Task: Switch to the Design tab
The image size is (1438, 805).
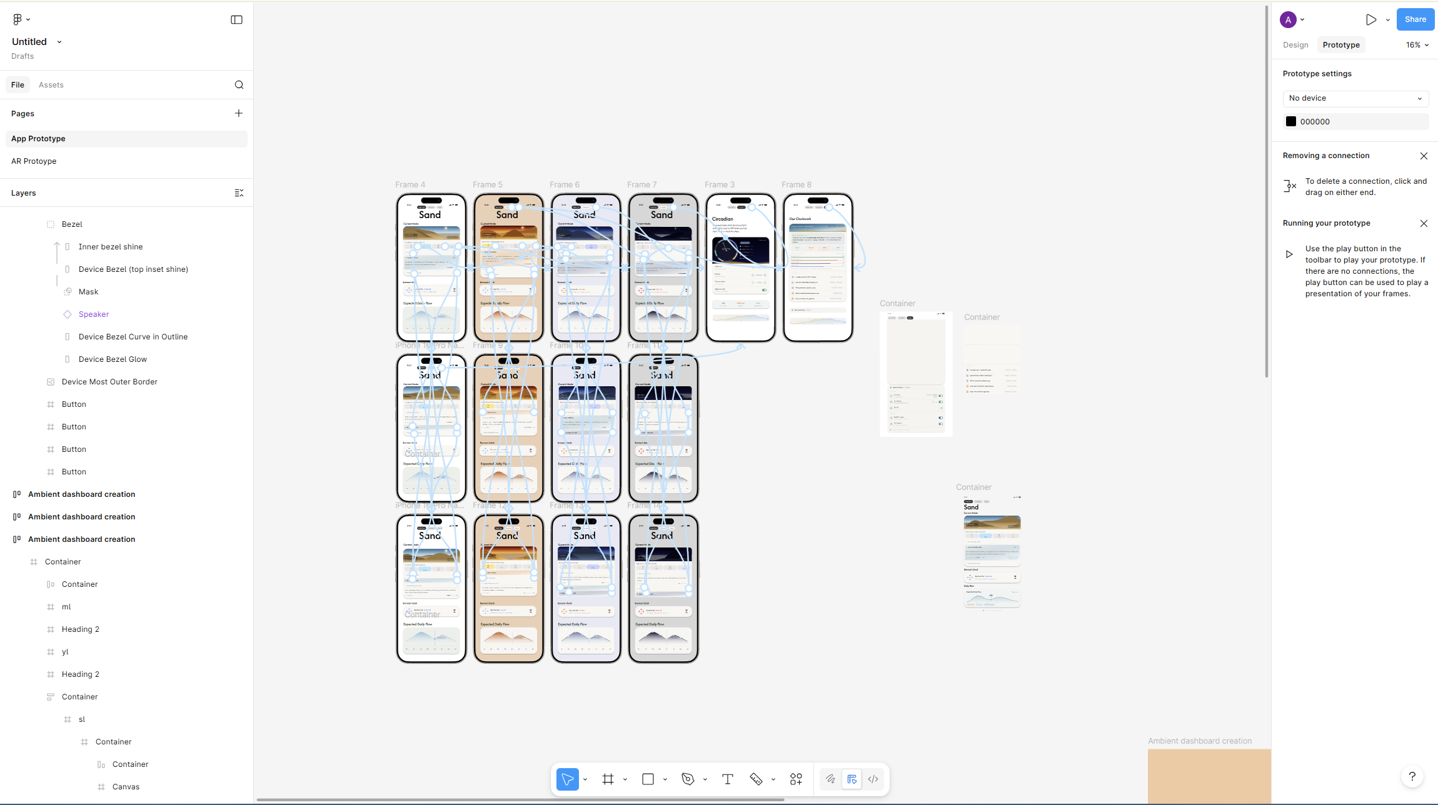Action: coord(1295,45)
